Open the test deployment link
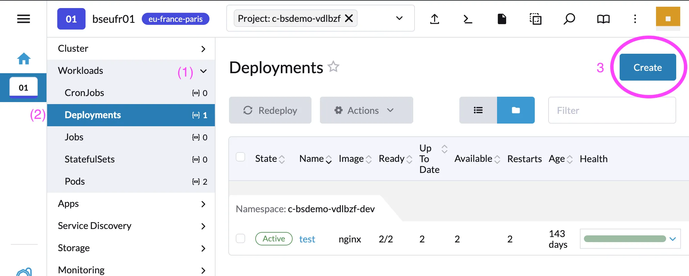689x276 pixels. pyautogui.click(x=307, y=239)
